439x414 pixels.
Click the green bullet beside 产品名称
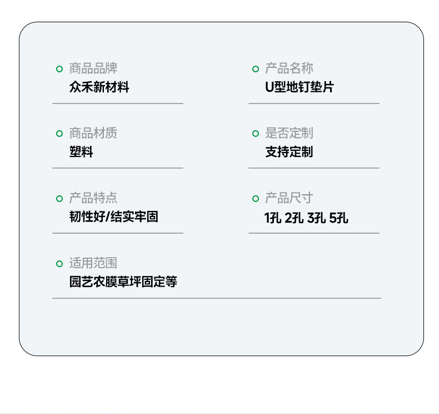click(x=256, y=69)
